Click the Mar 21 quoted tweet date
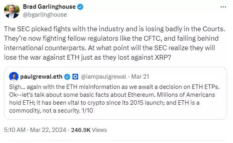Viewport: 233px width, 143px height. 140,77
